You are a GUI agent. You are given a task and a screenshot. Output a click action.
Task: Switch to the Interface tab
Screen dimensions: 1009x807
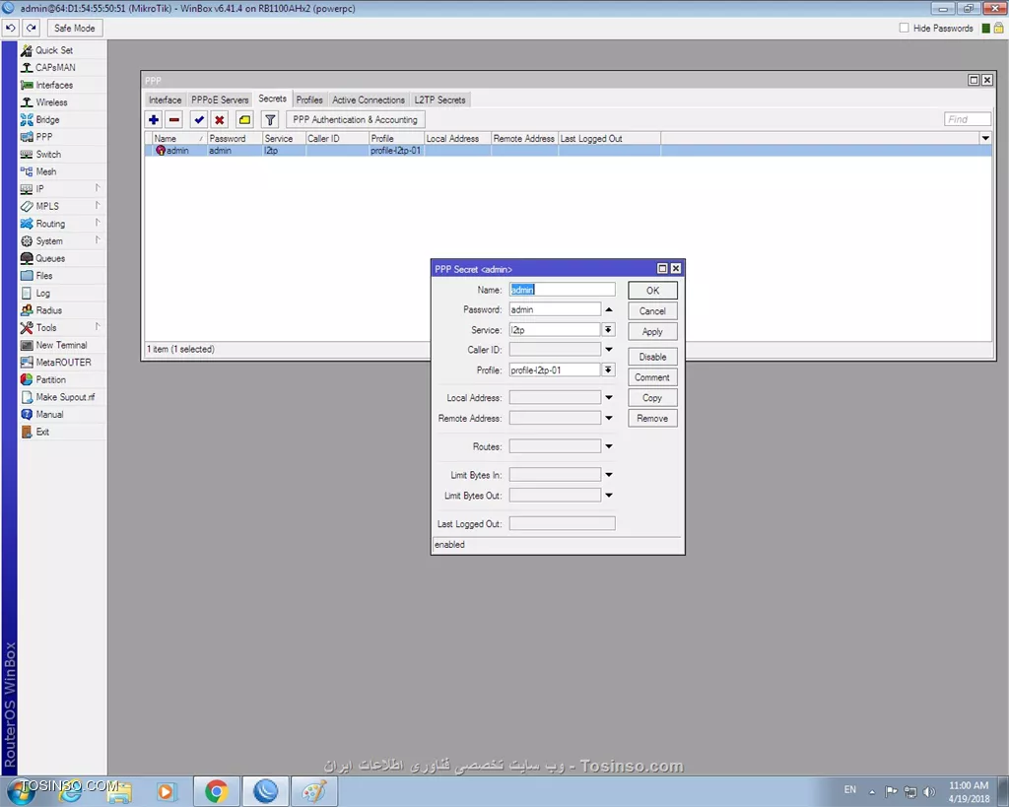165,100
